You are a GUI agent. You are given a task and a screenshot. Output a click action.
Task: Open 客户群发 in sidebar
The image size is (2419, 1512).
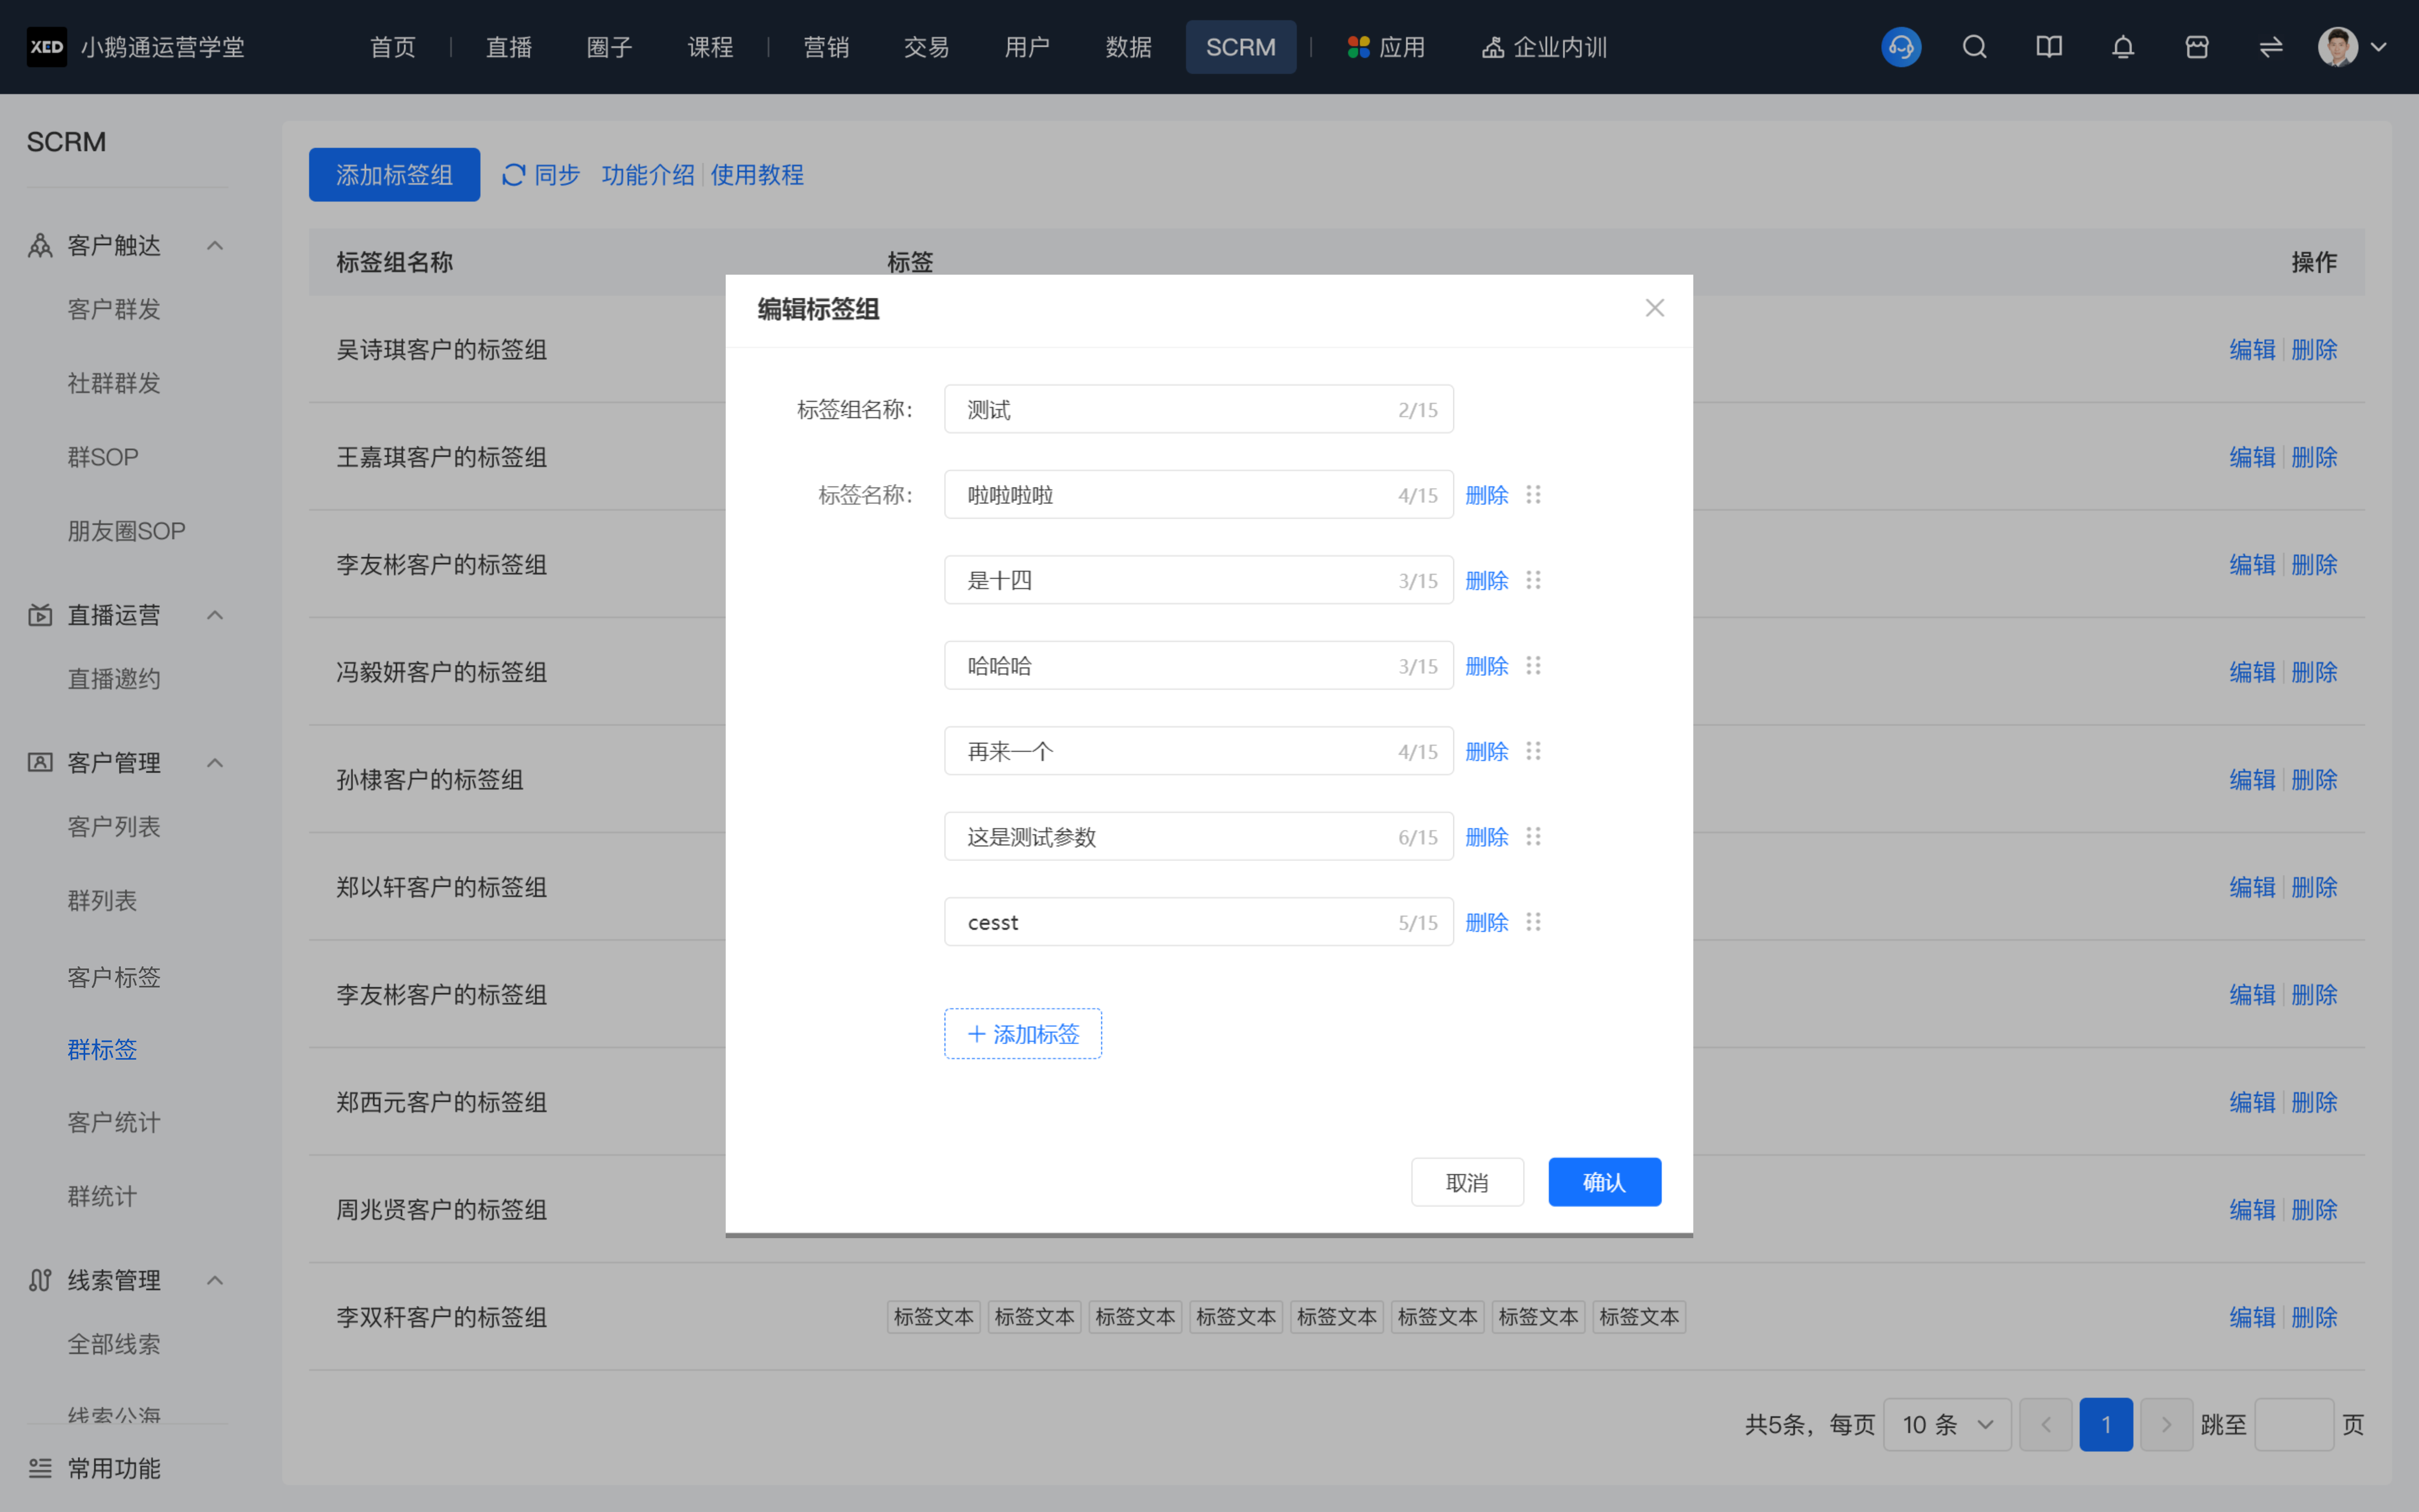pyautogui.click(x=114, y=309)
